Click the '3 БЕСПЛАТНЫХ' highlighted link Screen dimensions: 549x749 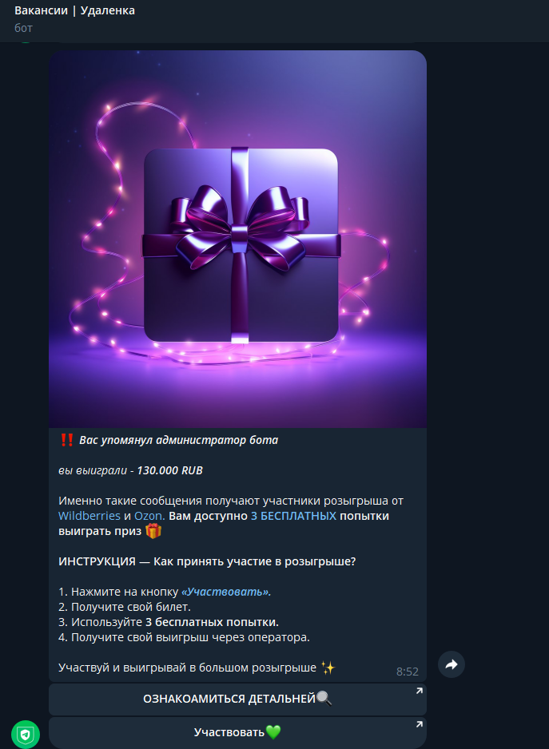point(293,516)
